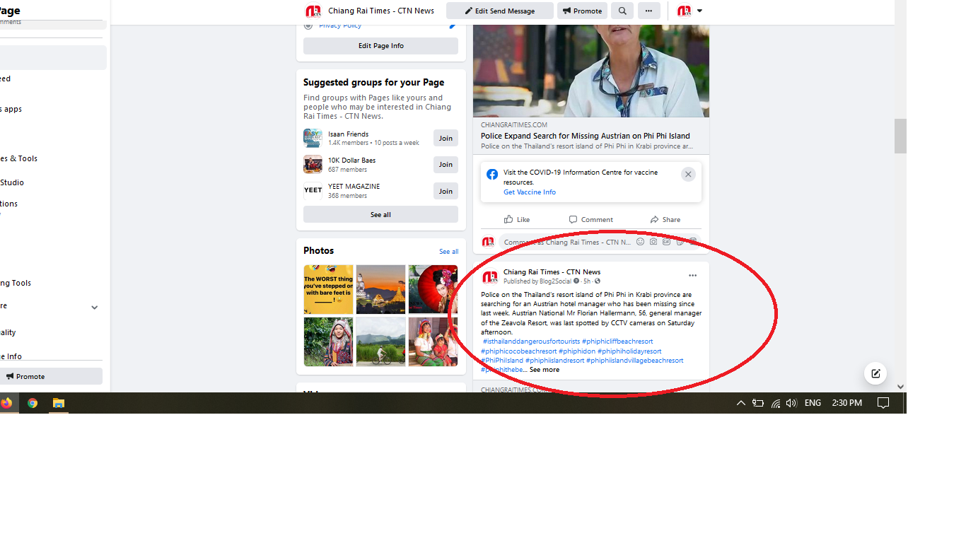Screen dimensions: 966x543
Task: Open #phiphiholidayresort hashtag
Action: click(x=629, y=351)
